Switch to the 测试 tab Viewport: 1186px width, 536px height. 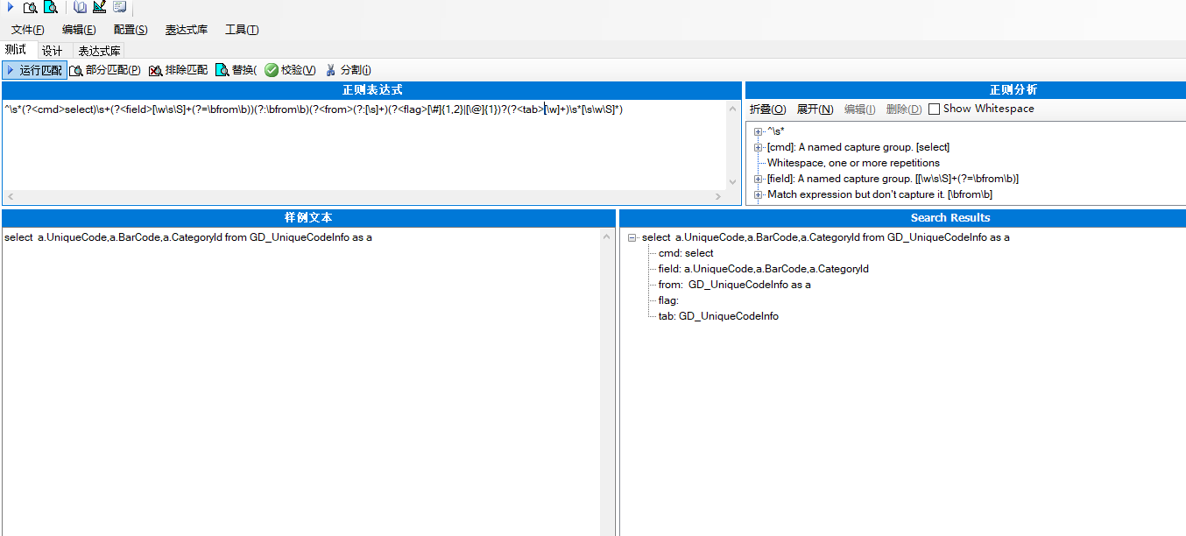pyautogui.click(x=16, y=50)
